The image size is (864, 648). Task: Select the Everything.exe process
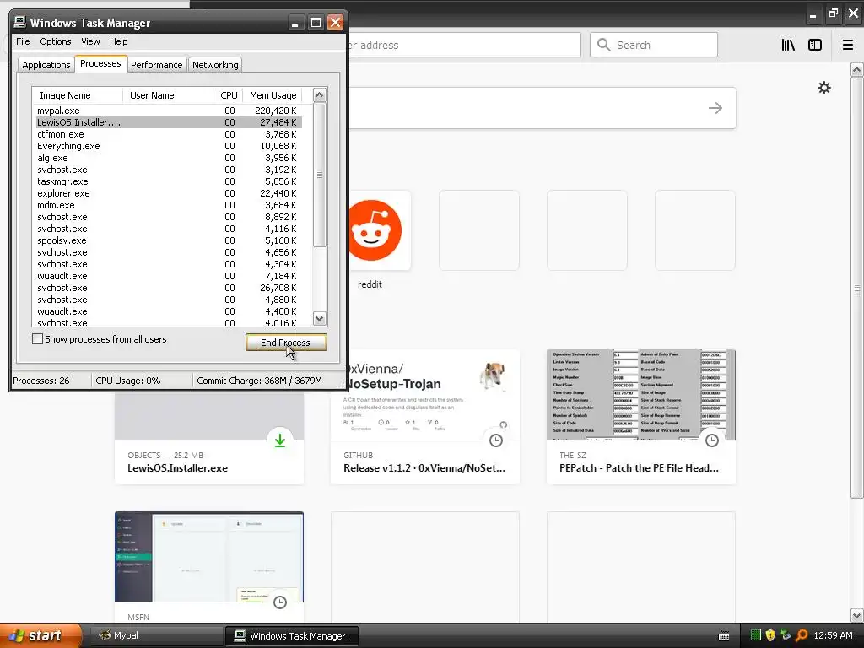click(x=168, y=146)
